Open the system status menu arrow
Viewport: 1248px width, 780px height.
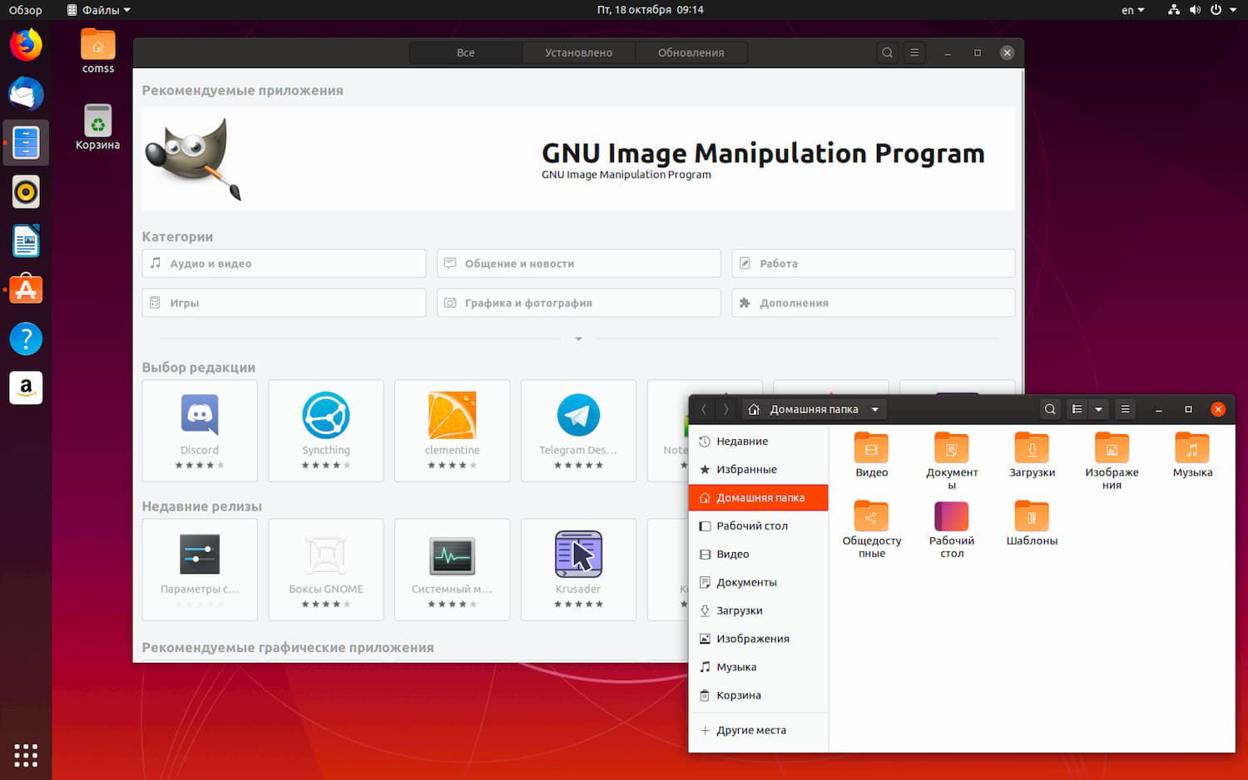click(1233, 10)
